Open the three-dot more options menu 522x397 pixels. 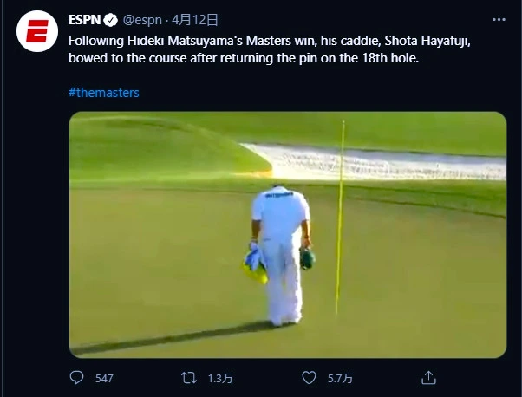pyautogui.click(x=498, y=19)
